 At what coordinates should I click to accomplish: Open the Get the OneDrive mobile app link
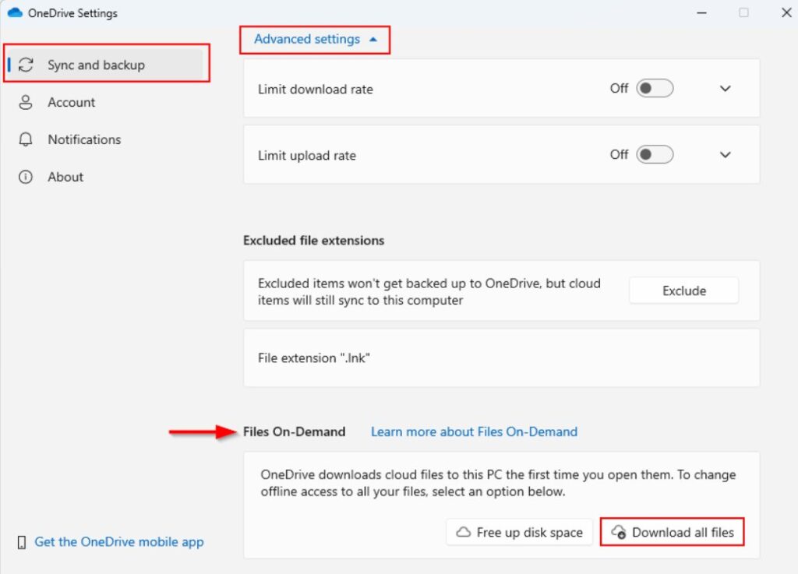click(118, 541)
